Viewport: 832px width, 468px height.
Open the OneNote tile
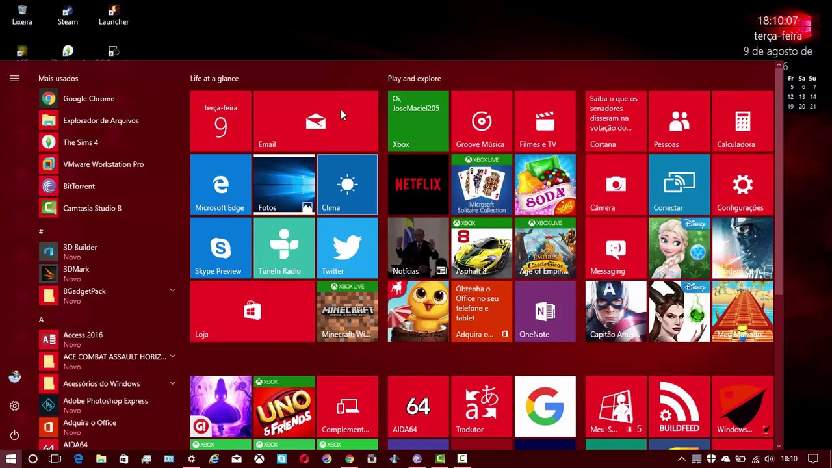point(545,311)
